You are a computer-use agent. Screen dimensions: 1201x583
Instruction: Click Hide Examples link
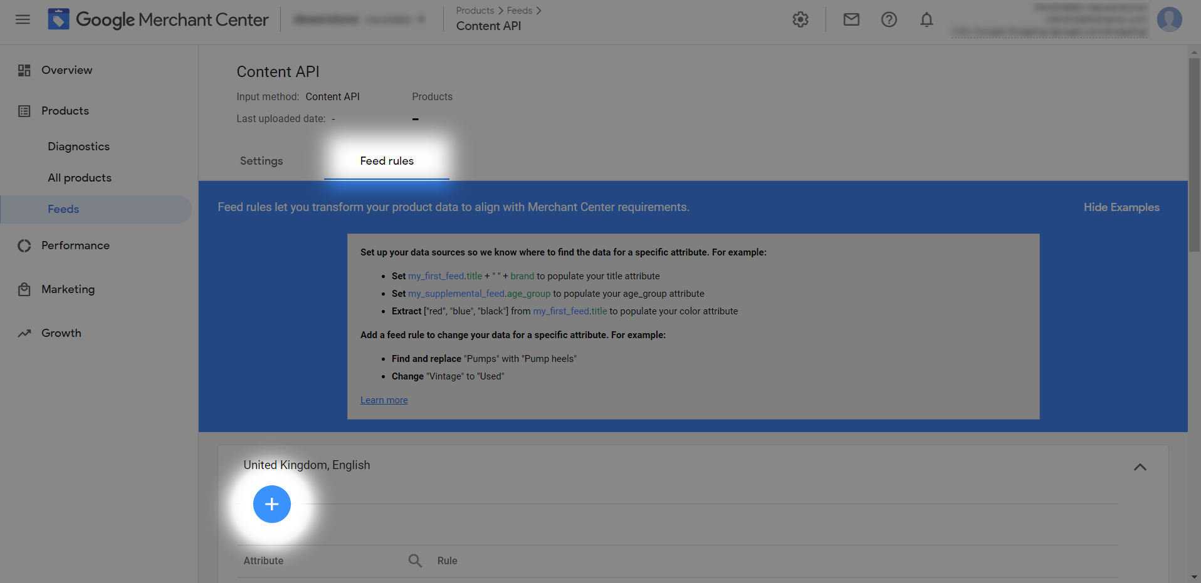tap(1121, 207)
